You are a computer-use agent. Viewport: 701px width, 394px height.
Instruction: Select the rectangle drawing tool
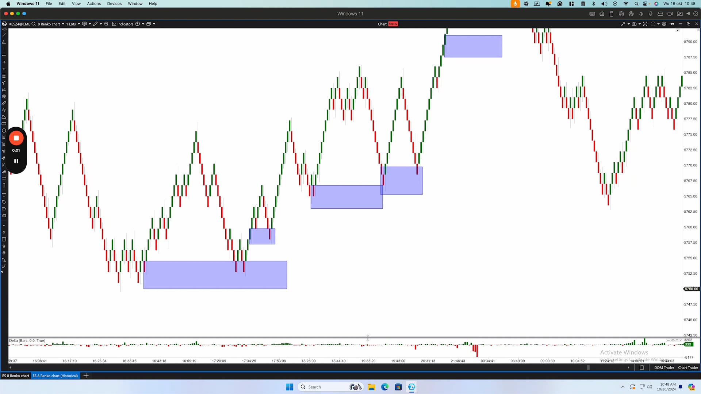click(x=4, y=124)
